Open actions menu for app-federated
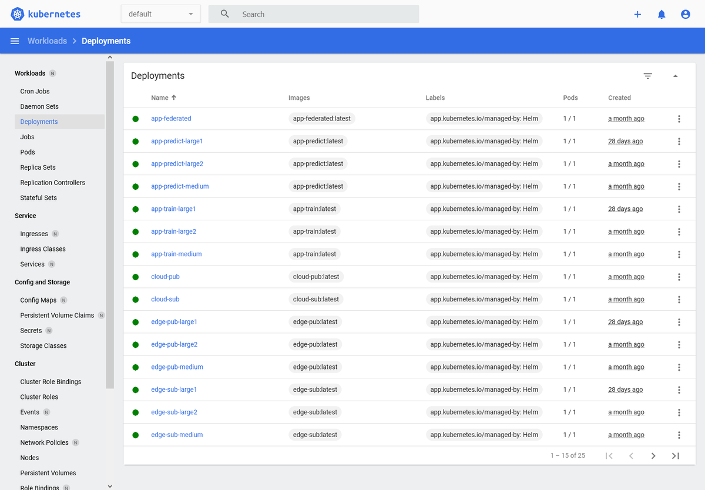The width and height of the screenshot is (705, 490). pos(679,119)
